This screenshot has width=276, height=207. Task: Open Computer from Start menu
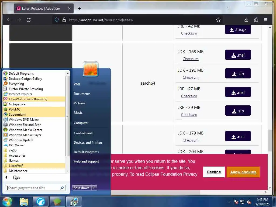pyautogui.click(x=81, y=123)
